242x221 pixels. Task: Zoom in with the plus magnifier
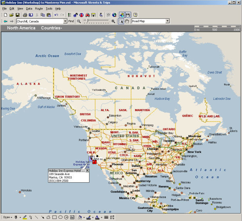point(113,21)
